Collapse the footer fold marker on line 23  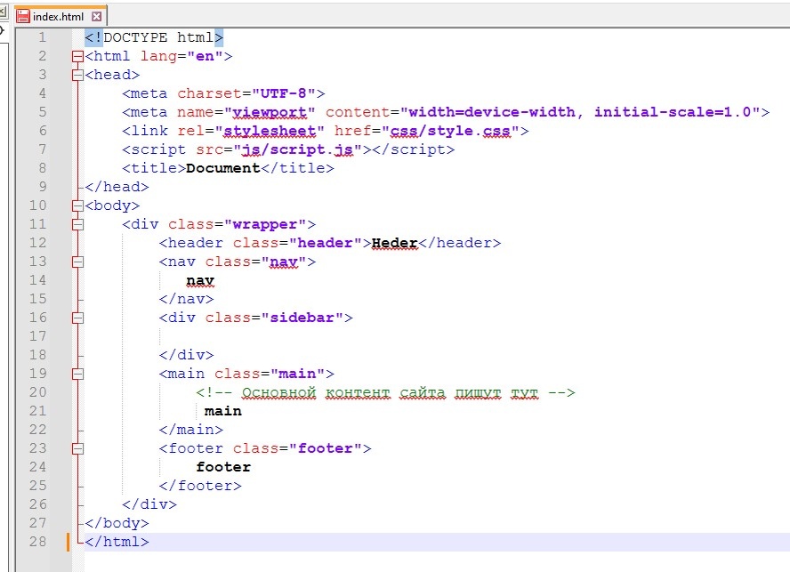click(77, 448)
